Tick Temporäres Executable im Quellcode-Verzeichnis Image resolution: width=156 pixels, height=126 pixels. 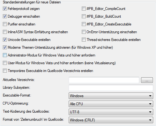click(x=5, y=71)
